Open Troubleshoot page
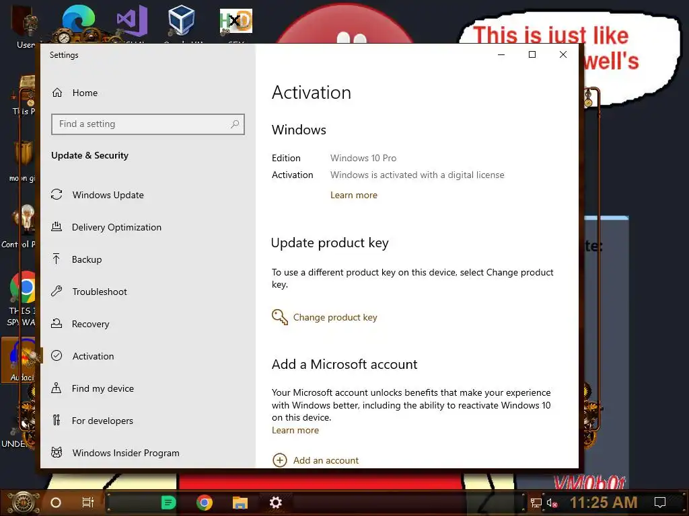Viewport: 689px width, 516px height. pyautogui.click(x=100, y=292)
